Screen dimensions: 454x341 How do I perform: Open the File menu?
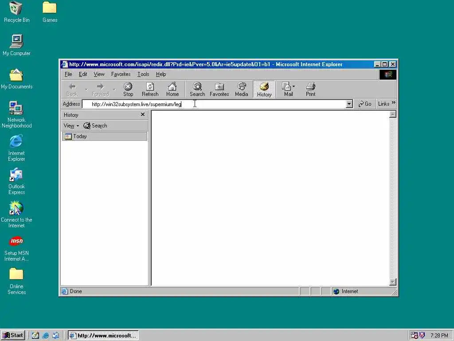(68, 74)
